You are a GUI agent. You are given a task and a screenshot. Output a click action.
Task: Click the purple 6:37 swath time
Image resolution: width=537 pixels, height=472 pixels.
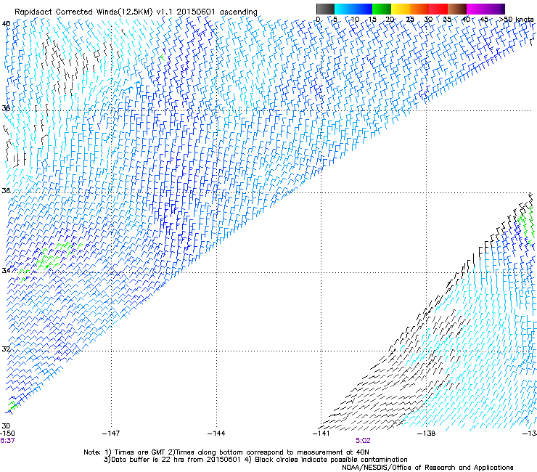click(x=7, y=441)
